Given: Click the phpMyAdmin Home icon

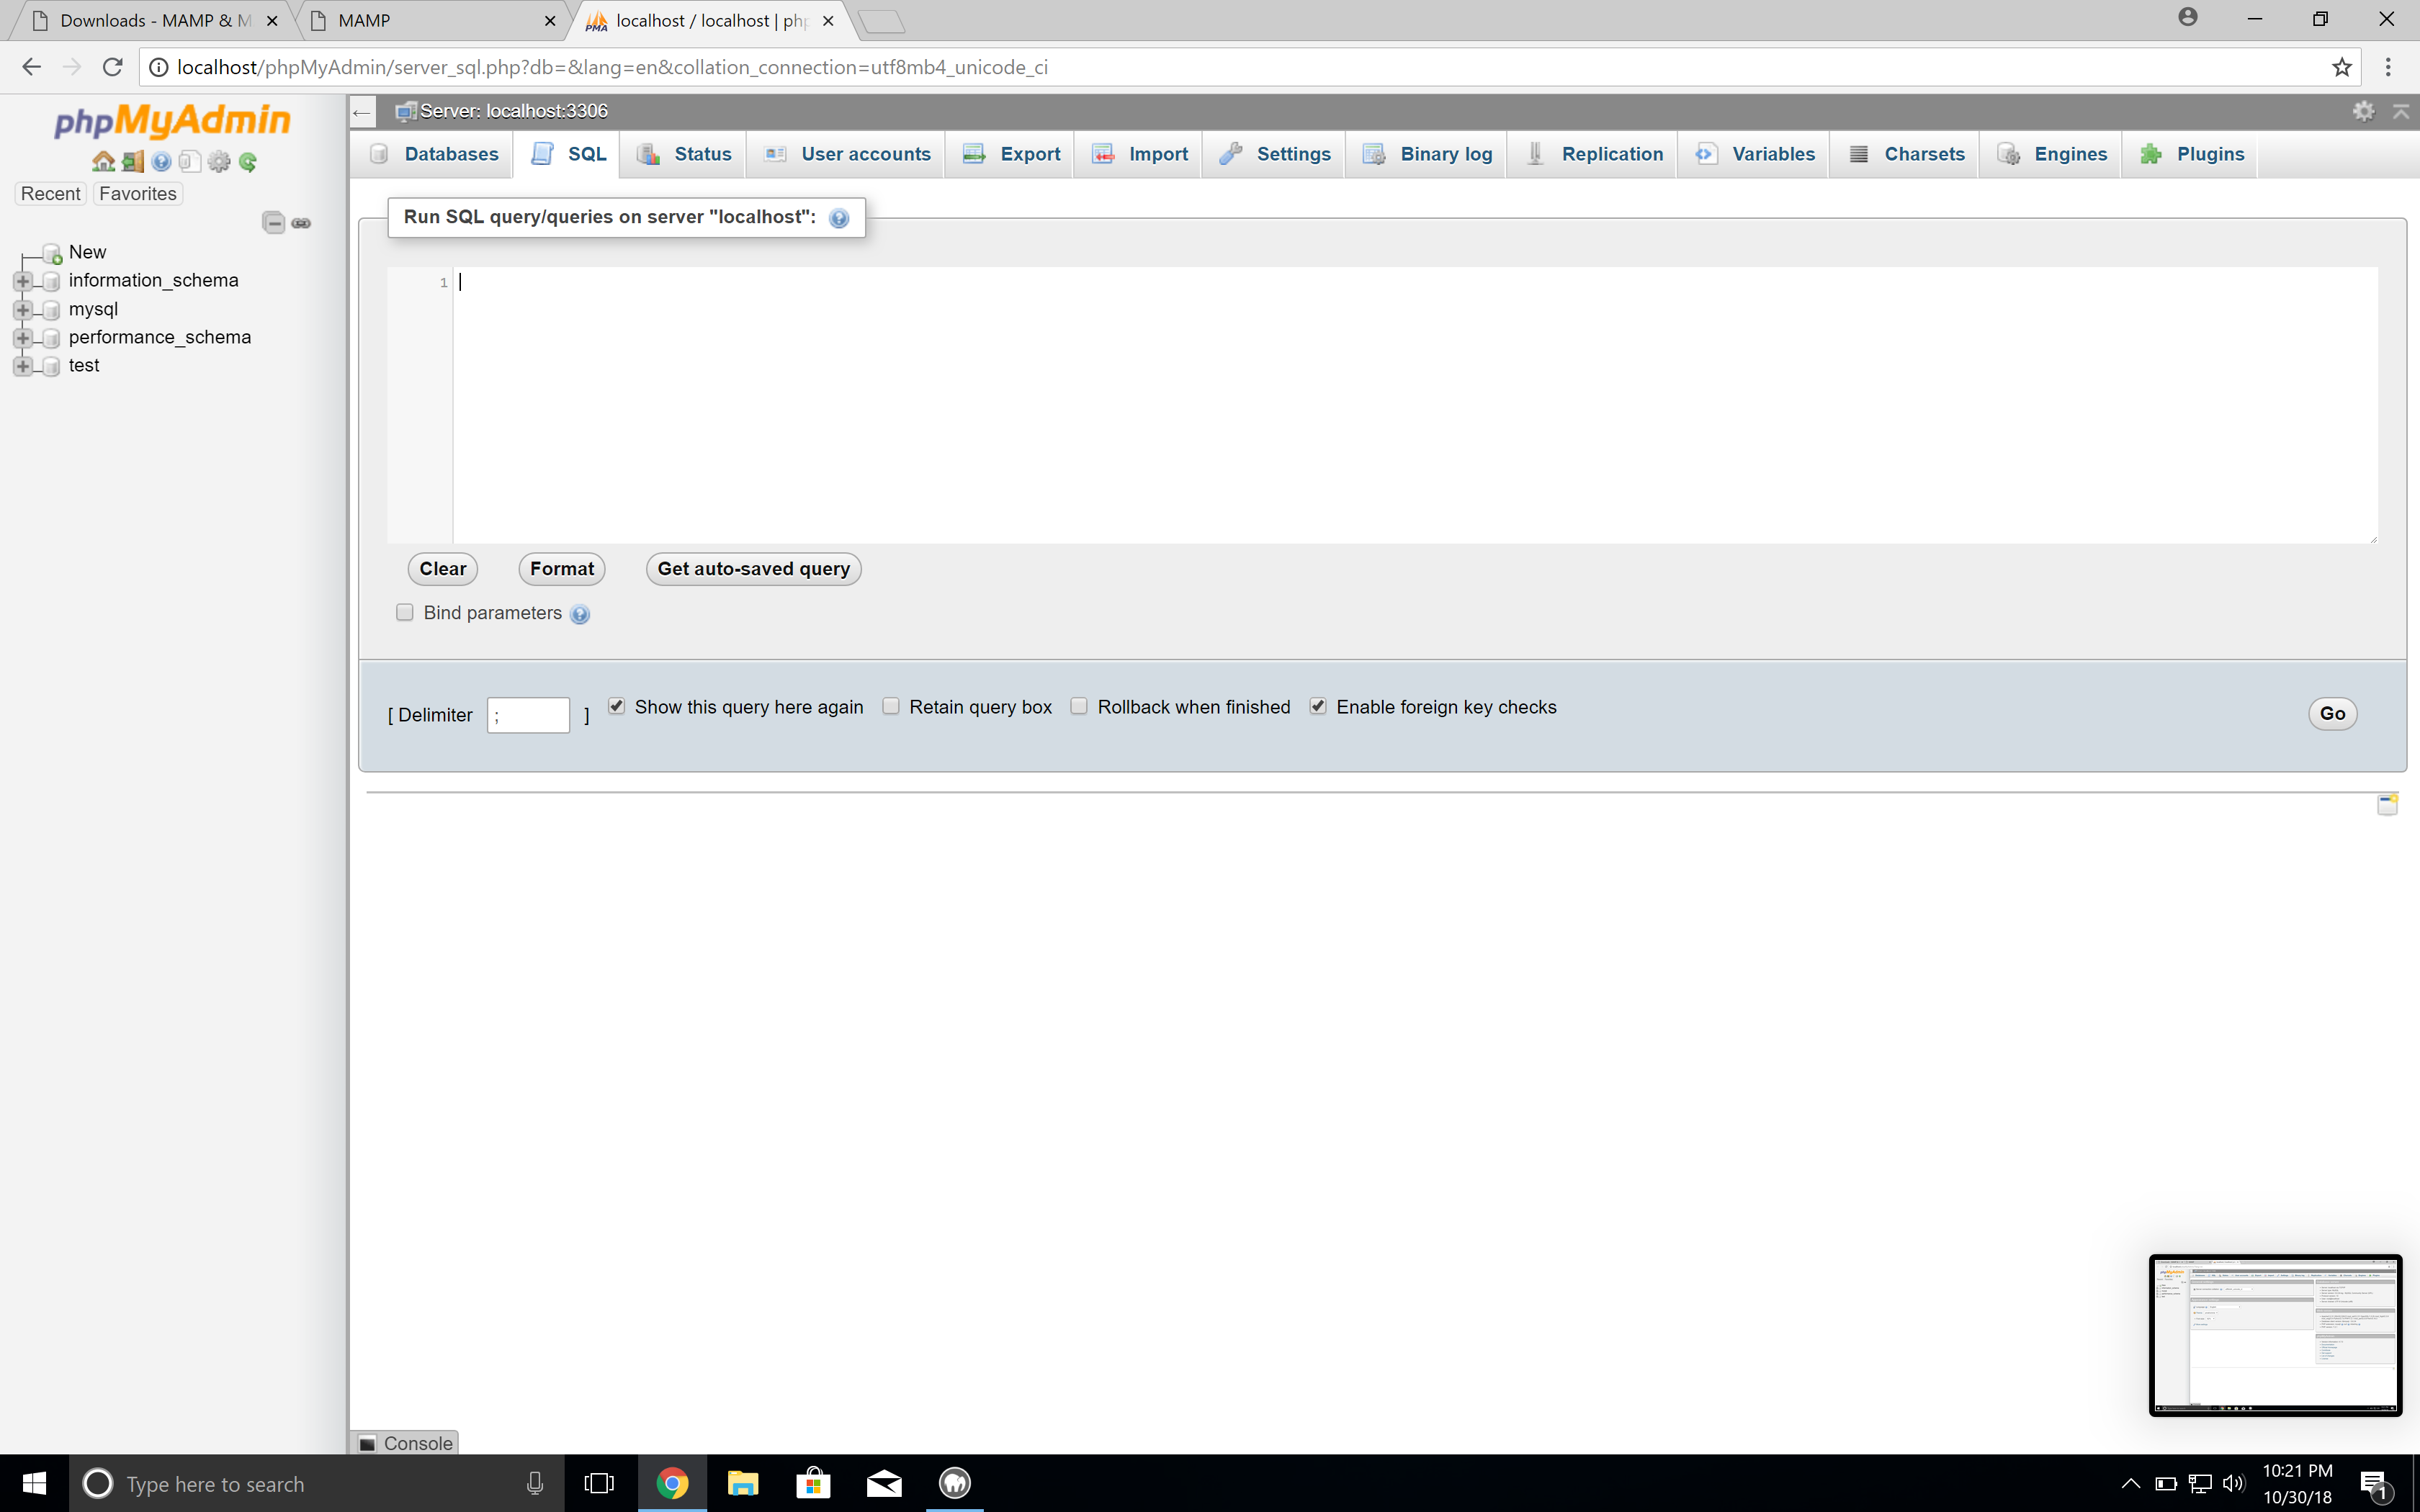Looking at the screenshot, I should click(x=103, y=161).
